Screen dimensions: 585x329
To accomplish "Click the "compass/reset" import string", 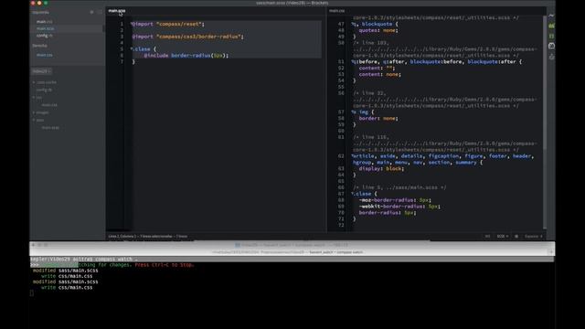I will coord(179,24).
